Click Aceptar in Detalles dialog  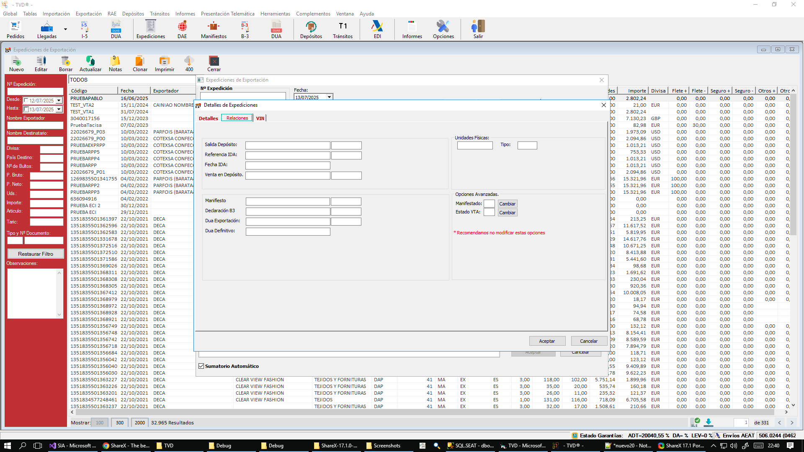547,341
